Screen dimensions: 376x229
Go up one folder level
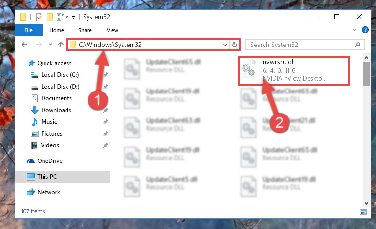click(61, 45)
